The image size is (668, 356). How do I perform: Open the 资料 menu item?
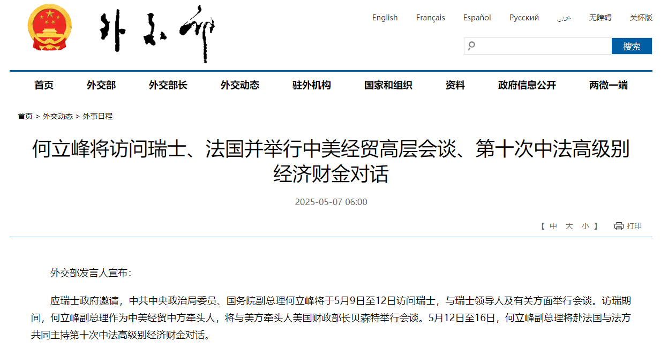pos(455,85)
